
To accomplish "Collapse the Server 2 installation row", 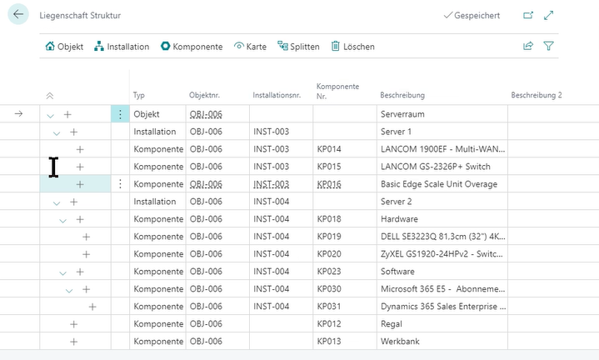I will pyautogui.click(x=57, y=202).
